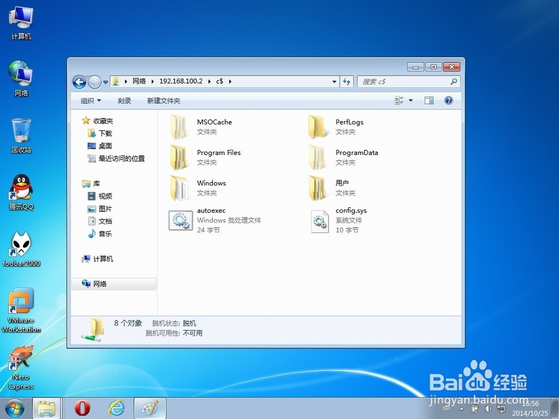Select the 计算机 desktop icon

[21, 23]
